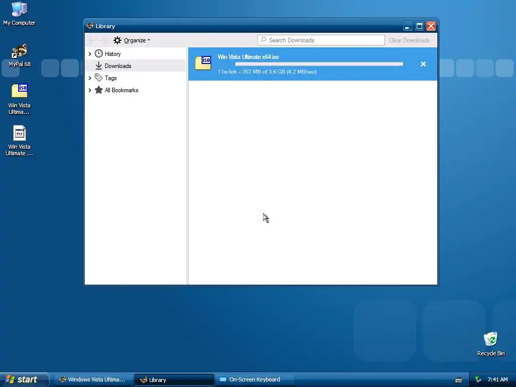The width and height of the screenshot is (516, 387).
Task: Maximize the Library window
Action: (x=419, y=26)
